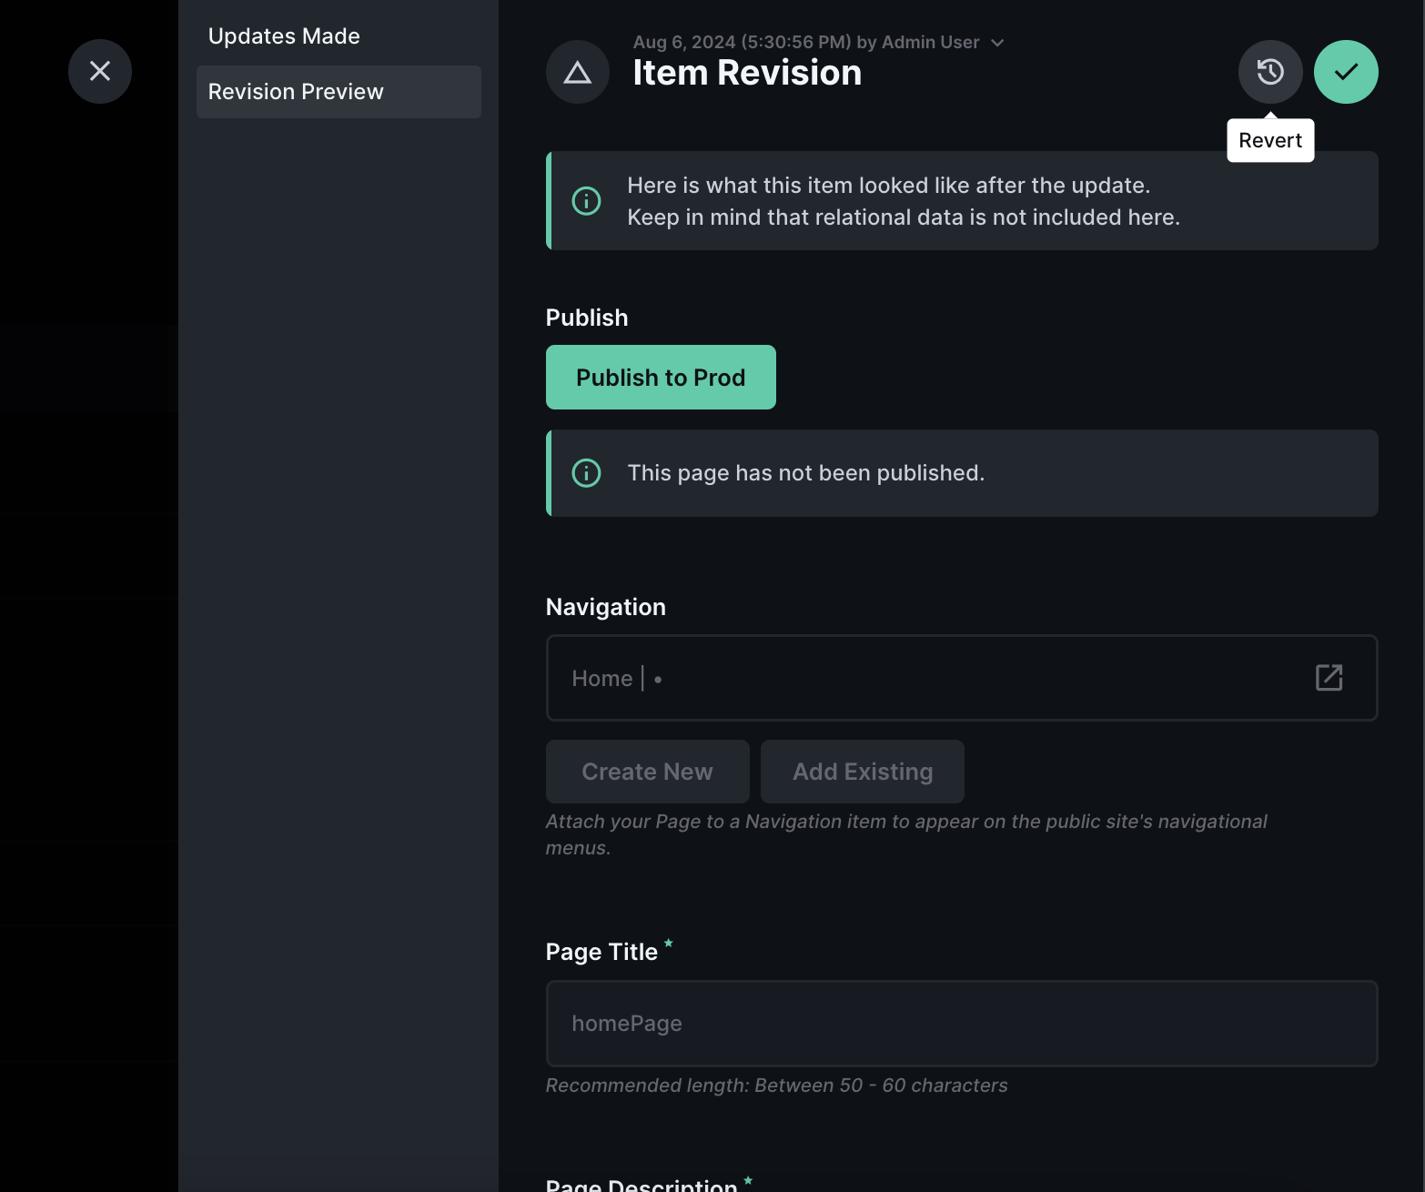This screenshot has height=1192, width=1425.
Task: Focus the Page Title input field
Action: pos(961,1024)
